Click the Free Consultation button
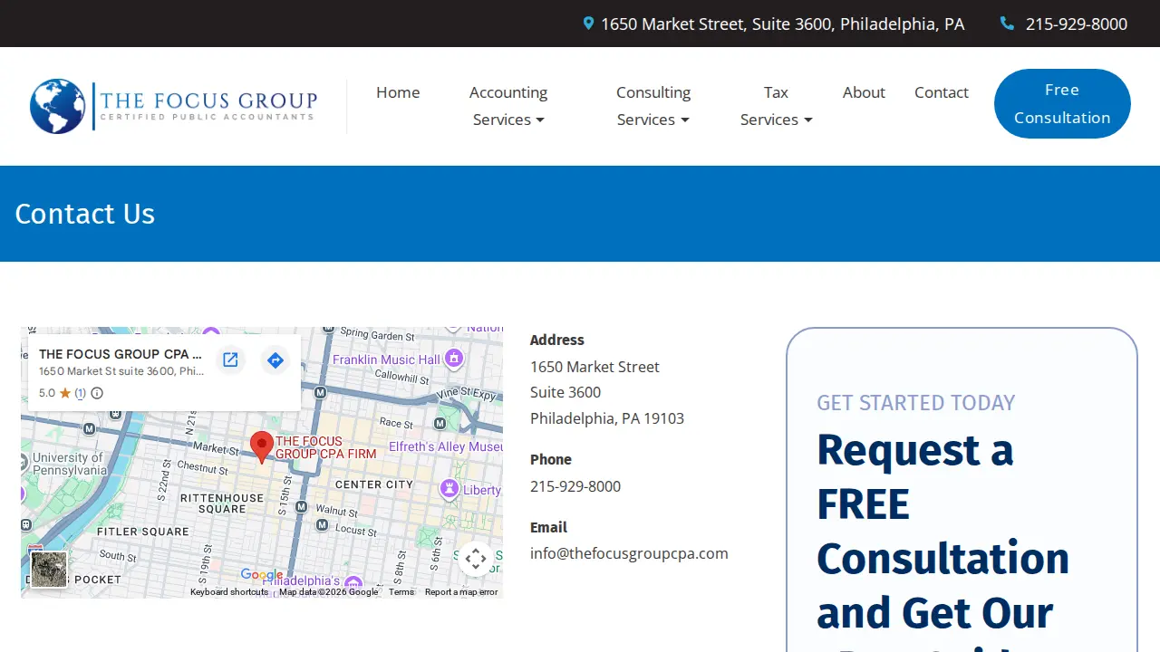This screenshot has width=1160, height=652. coord(1062,103)
